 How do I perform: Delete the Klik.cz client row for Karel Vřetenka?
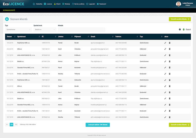coord(170,49)
